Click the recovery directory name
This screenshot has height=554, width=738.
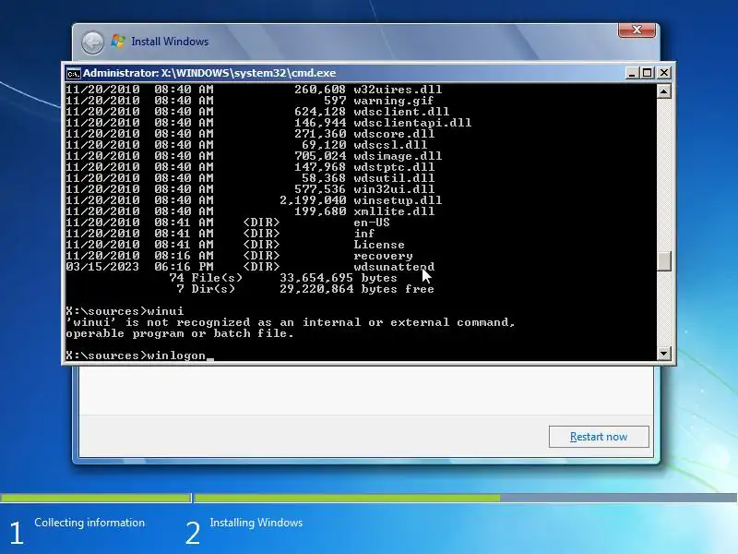point(383,256)
